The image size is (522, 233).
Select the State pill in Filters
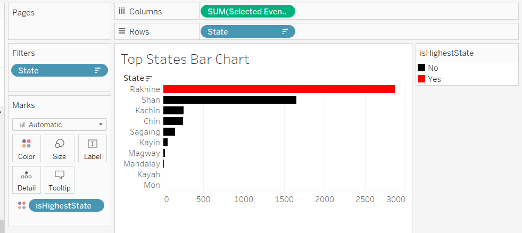click(x=53, y=70)
